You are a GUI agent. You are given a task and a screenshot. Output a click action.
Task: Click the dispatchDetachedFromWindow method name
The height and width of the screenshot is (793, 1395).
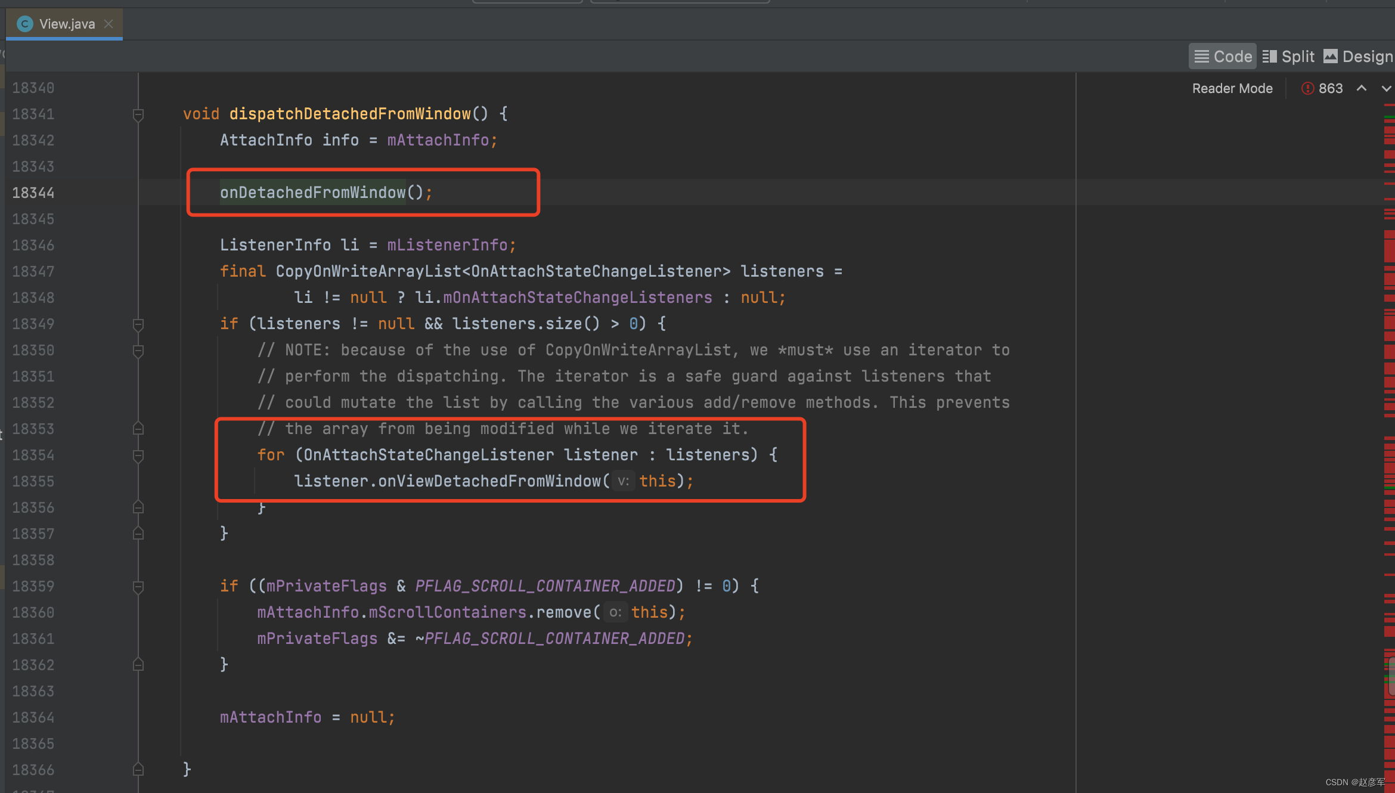pos(350,114)
